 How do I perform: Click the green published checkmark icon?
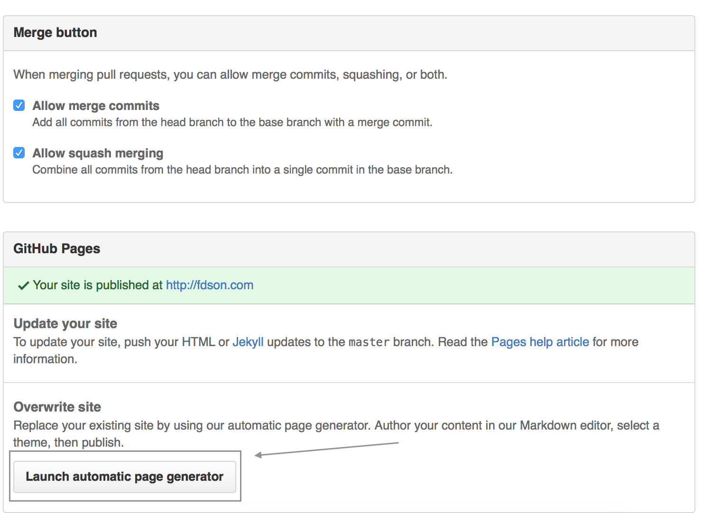pyautogui.click(x=23, y=285)
